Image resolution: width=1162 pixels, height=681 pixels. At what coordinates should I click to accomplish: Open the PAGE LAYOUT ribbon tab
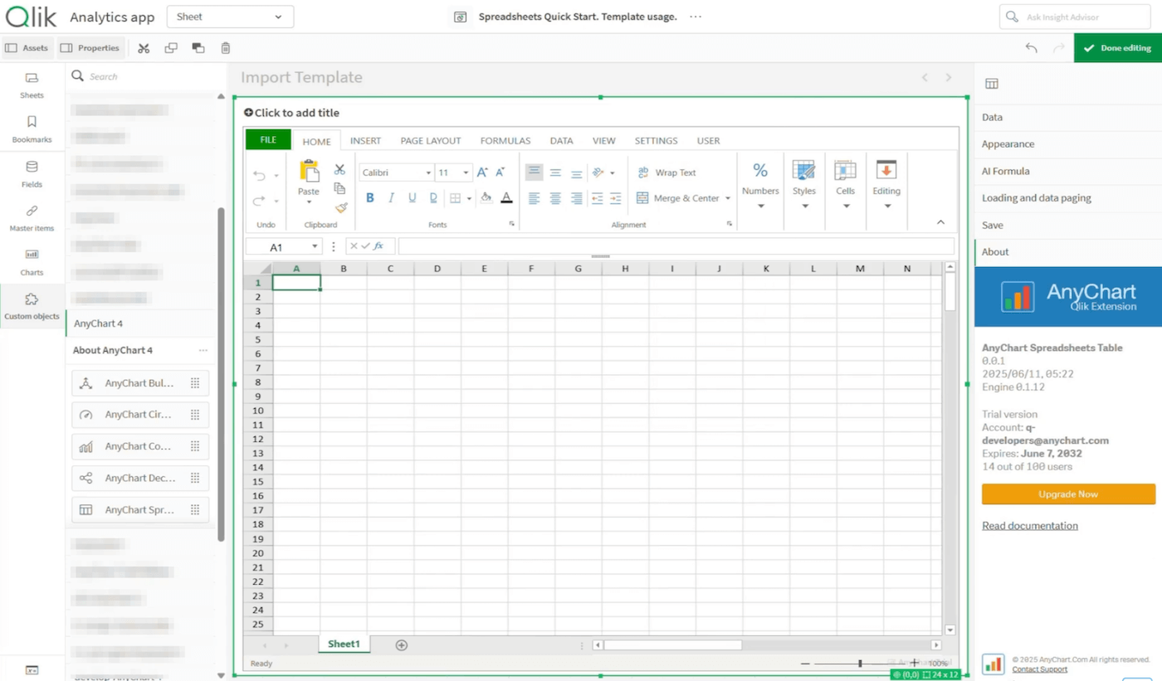[431, 141]
